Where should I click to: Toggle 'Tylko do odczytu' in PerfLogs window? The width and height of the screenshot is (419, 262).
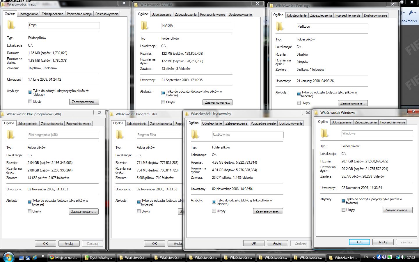(299, 94)
